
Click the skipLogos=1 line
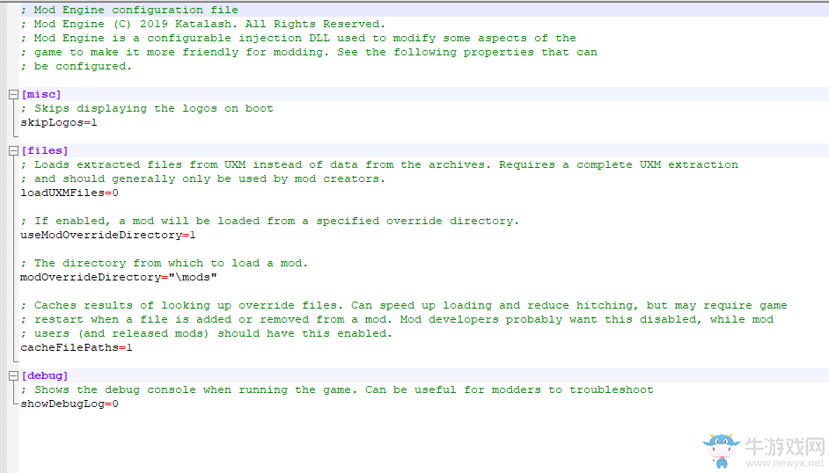59,122
